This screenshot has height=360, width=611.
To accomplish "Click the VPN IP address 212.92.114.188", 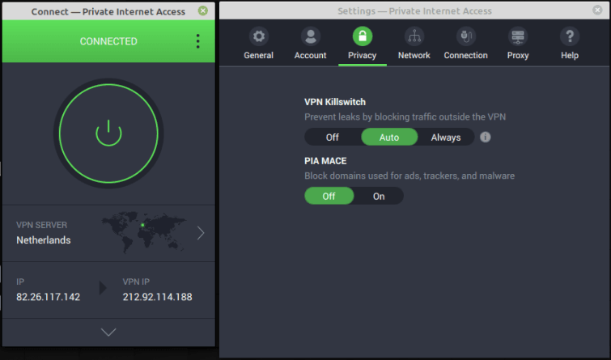I will tap(157, 297).
